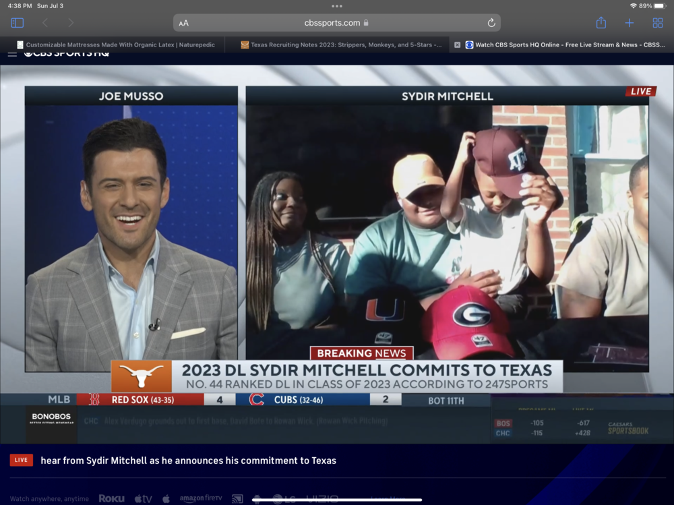
Task: Open the Safari sidebar panel
Action: tap(18, 23)
